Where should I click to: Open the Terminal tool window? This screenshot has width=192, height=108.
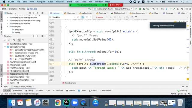(x=70, y=91)
